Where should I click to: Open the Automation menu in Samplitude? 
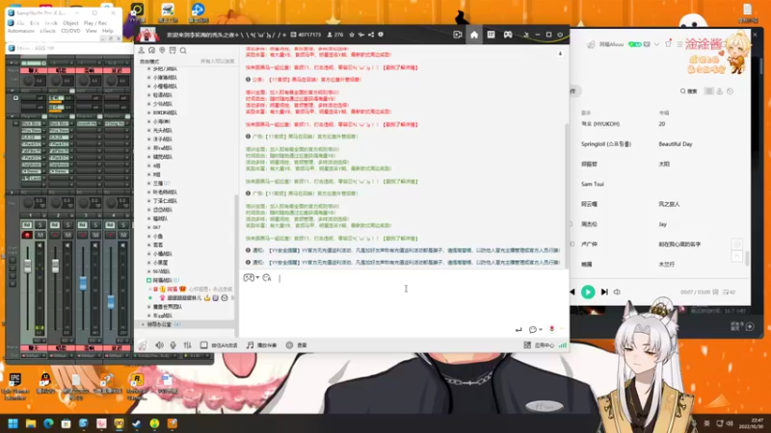point(20,31)
